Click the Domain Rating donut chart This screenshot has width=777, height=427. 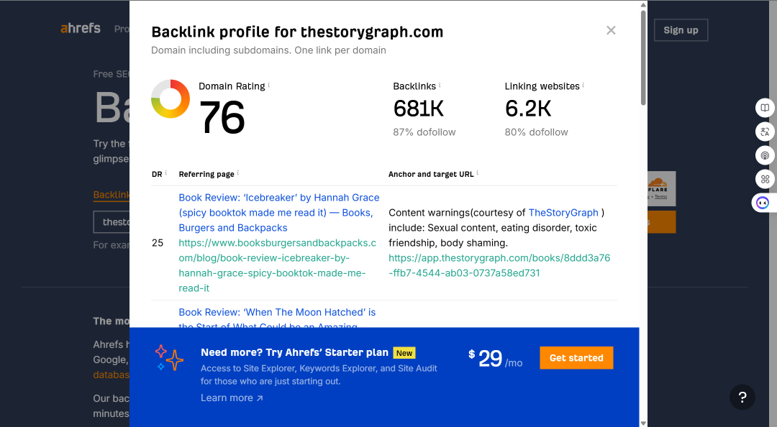pyautogui.click(x=171, y=98)
